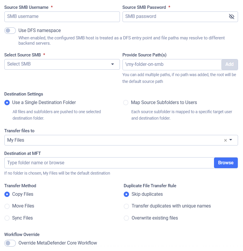The image size is (243, 251).
Task: Select the Move Files transfer method
Action: [7, 206]
